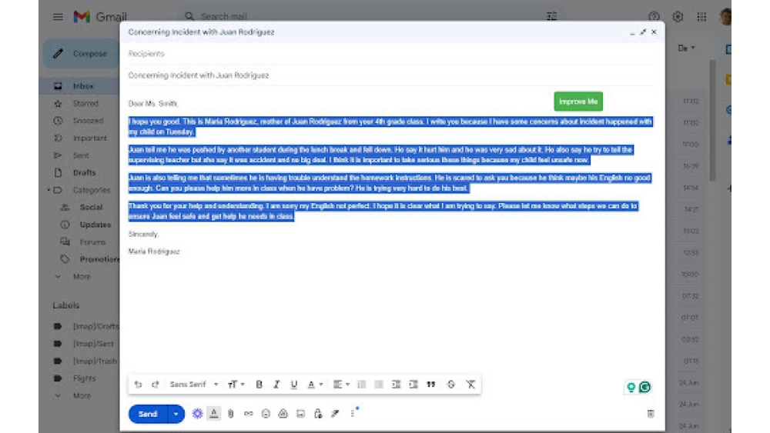Open the text size dropdown
This screenshot has width=770, height=433.
pyautogui.click(x=236, y=385)
